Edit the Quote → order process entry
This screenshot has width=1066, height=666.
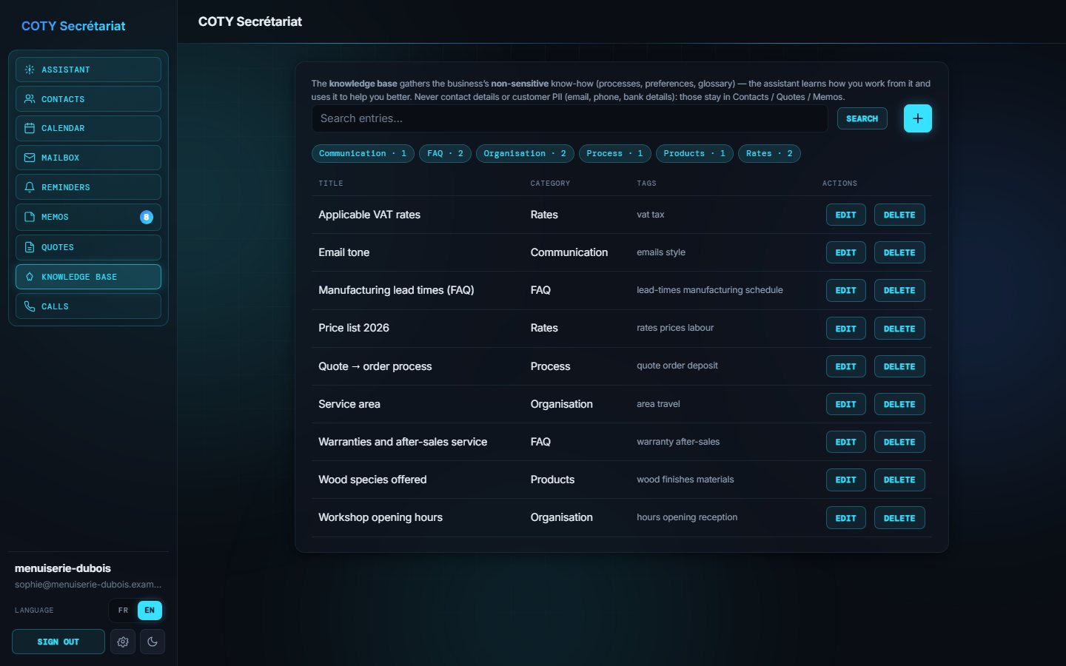tap(846, 366)
